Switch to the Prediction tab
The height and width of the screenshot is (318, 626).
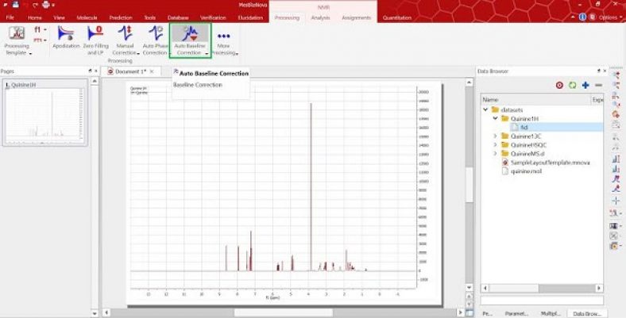point(121,17)
